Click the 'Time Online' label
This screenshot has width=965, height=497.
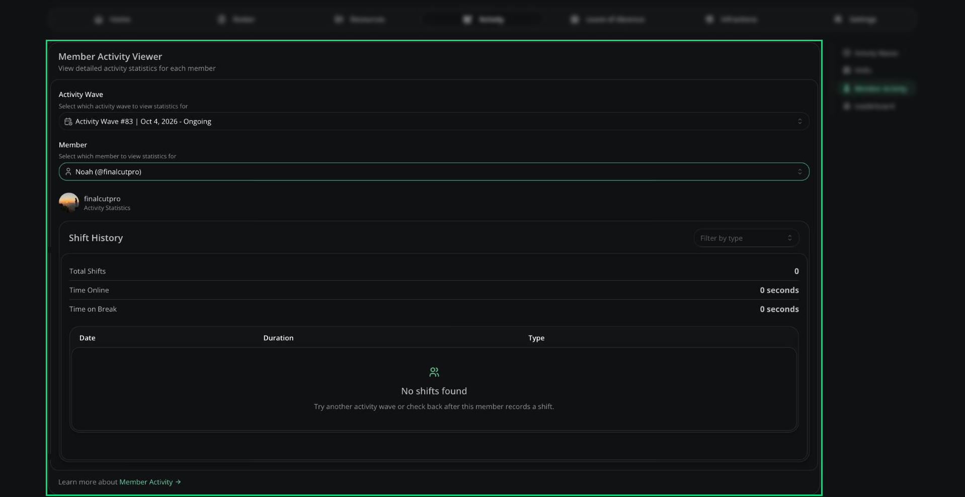pyautogui.click(x=89, y=290)
